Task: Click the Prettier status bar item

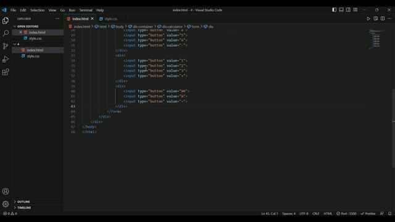Action: point(368,213)
